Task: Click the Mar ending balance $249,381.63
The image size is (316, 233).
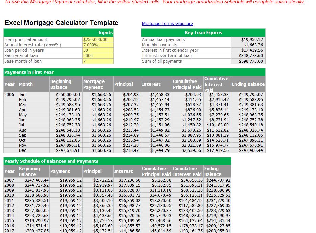Action: click(248, 105)
